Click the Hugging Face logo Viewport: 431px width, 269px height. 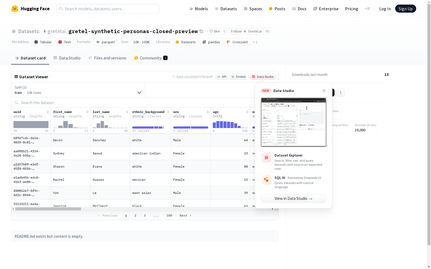coord(30,9)
